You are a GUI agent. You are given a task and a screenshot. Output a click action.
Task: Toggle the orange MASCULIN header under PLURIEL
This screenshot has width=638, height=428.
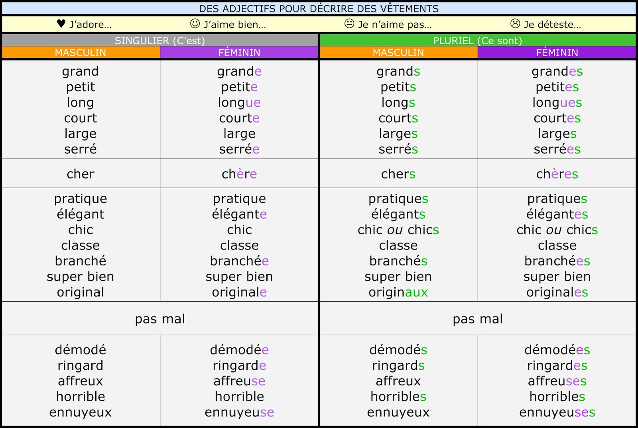[398, 52]
